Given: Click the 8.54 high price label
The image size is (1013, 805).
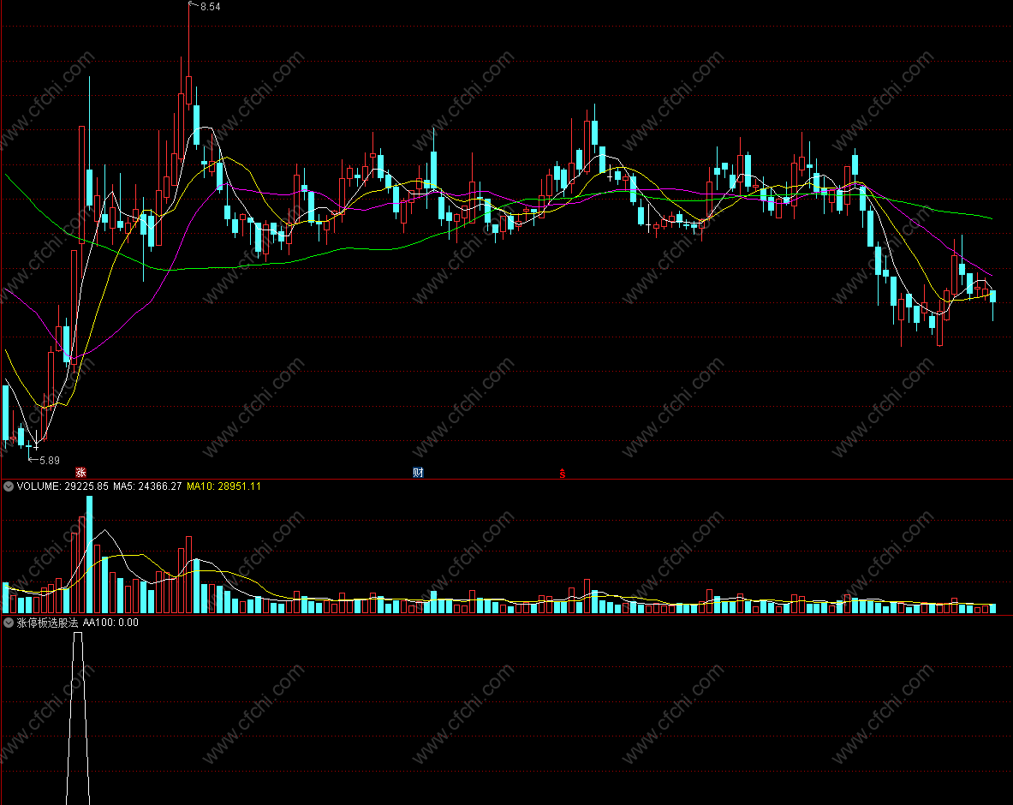Looking at the screenshot, I should (210, 7).
